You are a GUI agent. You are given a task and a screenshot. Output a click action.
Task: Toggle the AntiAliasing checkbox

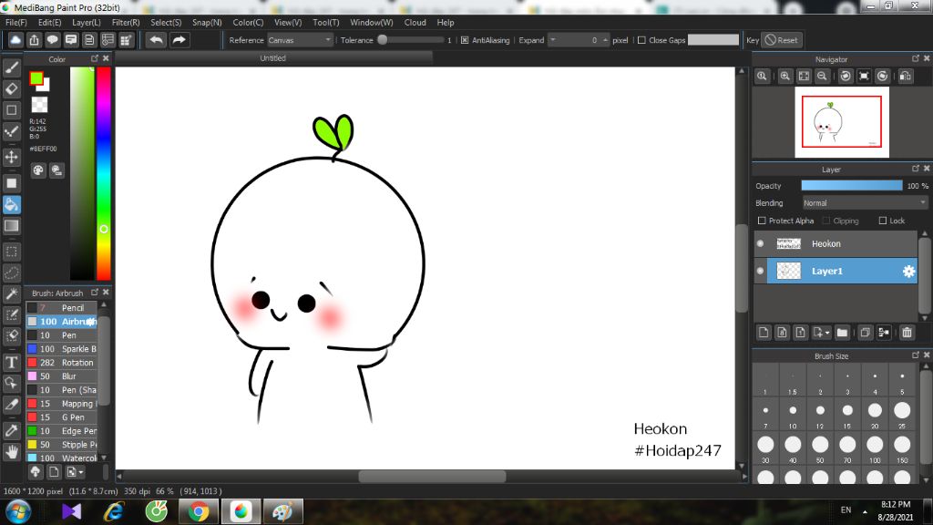465,40
